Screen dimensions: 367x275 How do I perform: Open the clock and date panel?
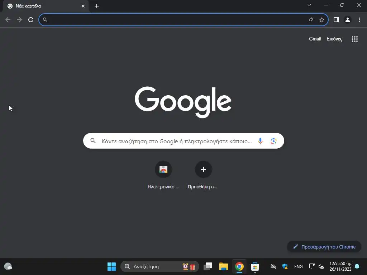pyautogui.click(x=340, y=266)
